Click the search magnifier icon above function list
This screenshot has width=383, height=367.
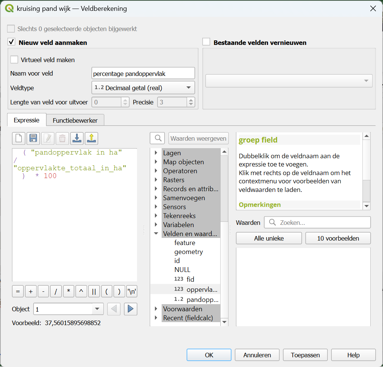[158, 138]
